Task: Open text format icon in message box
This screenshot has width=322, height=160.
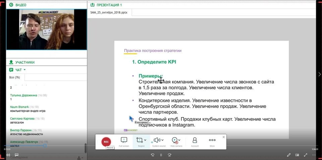Action: pos(78,158)
